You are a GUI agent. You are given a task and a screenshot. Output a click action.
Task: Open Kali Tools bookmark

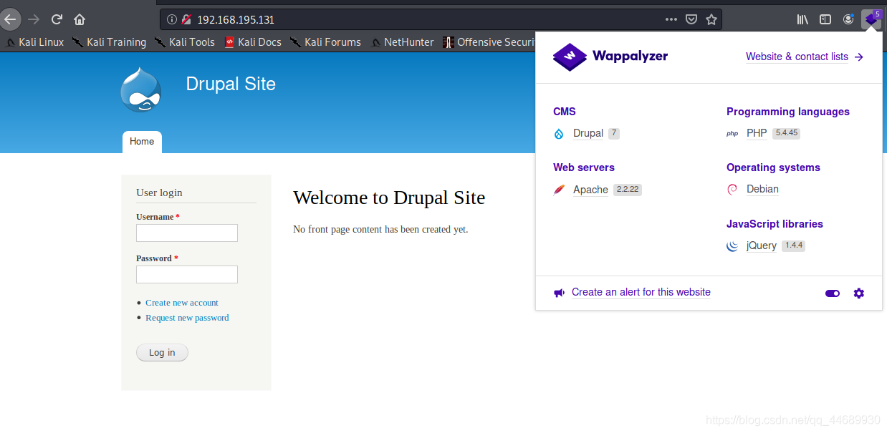pos(185,42)
